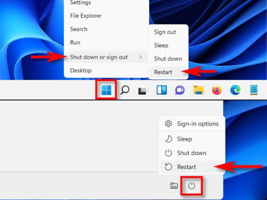Click the power button in Start menu

click(191, 186)
